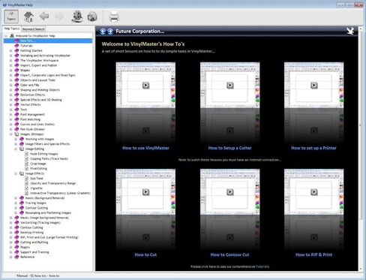Click next-topic arrow beside Future Corporation

tap(110, 32)
